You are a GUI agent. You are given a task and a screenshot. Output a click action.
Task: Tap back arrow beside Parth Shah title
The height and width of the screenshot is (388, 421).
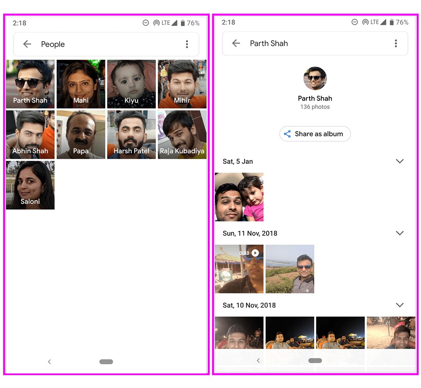[236, 43]
